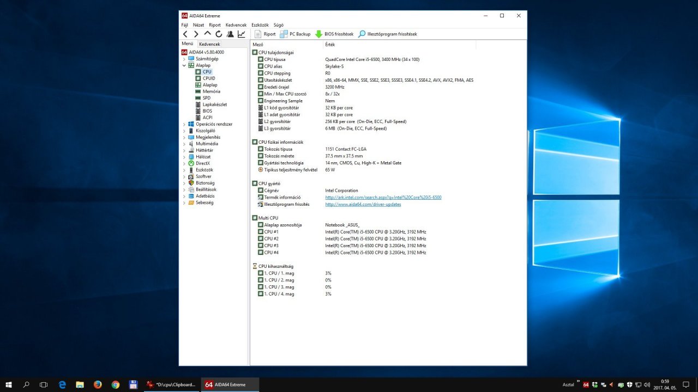Open the ark.intel.com product information link
The image size is (698, 392).
(383, 198)
